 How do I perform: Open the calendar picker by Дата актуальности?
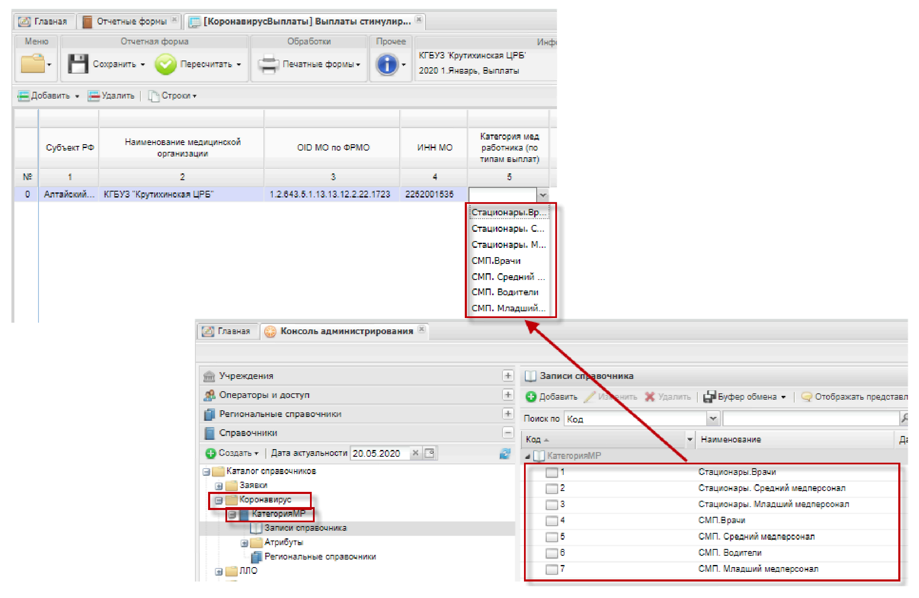click(x=430, y=453)
